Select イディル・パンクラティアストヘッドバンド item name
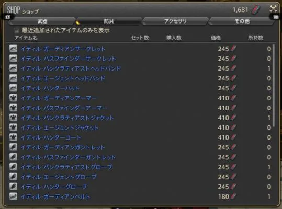This screenshot has height=209, width=282. point(71,68)
